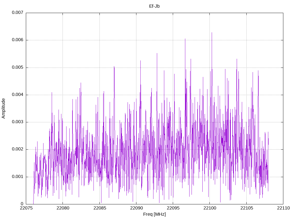
Task: Click the tallest spectrum peak just past 22100 MHz
Action: (212, 33)
